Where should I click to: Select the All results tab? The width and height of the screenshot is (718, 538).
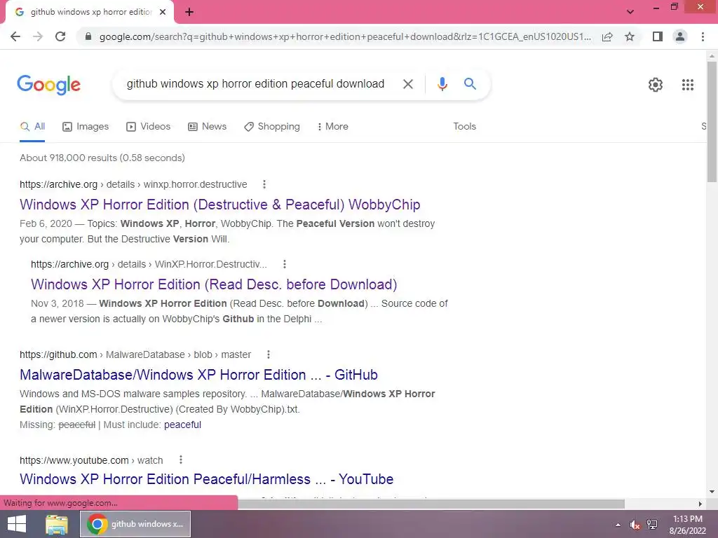point(32,127)
